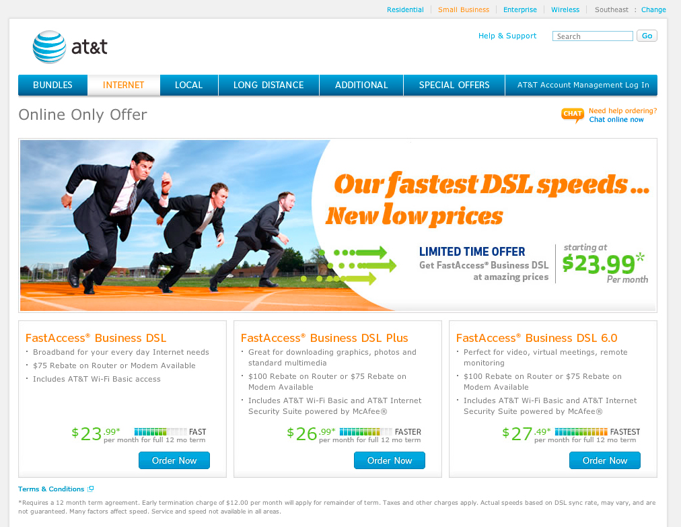Click the running businessmen banner image
The height and width of the screenshot is (527, 681).
174,225
